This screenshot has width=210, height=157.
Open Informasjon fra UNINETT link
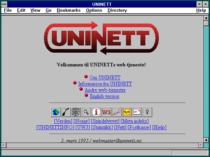(105, 84)
